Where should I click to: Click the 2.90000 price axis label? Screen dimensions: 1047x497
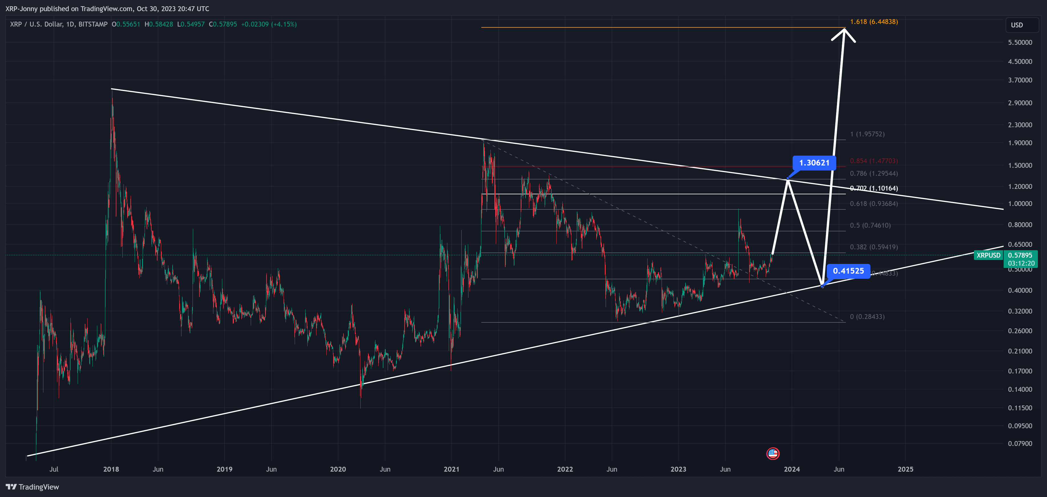pyautogui.click(x=1020, y=103)
